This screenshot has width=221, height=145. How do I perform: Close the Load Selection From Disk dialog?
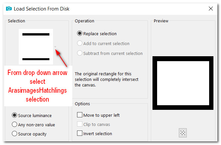(x=210, y=9)
